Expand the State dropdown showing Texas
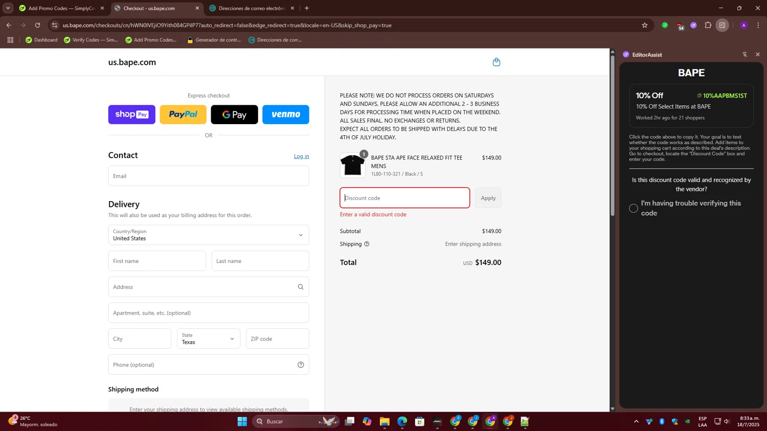This screenshot has width=767, height=431. [x=209, y=339]
